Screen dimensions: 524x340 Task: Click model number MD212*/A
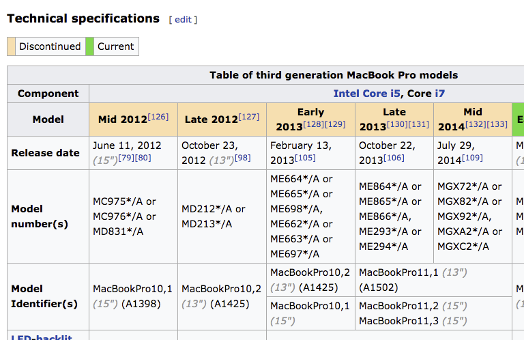[x=207, y=209]
